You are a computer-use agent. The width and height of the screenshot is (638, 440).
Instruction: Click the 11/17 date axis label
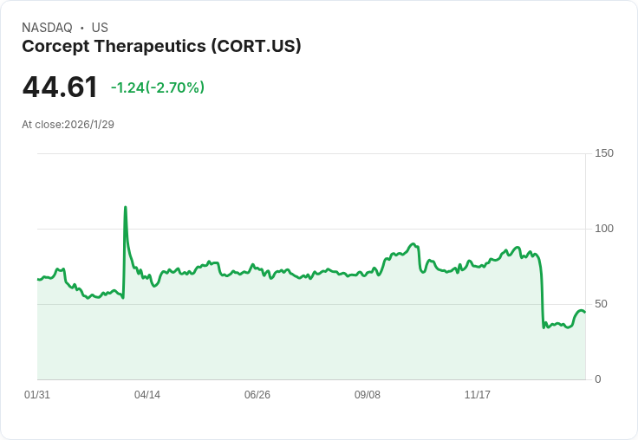click(478, 394)
